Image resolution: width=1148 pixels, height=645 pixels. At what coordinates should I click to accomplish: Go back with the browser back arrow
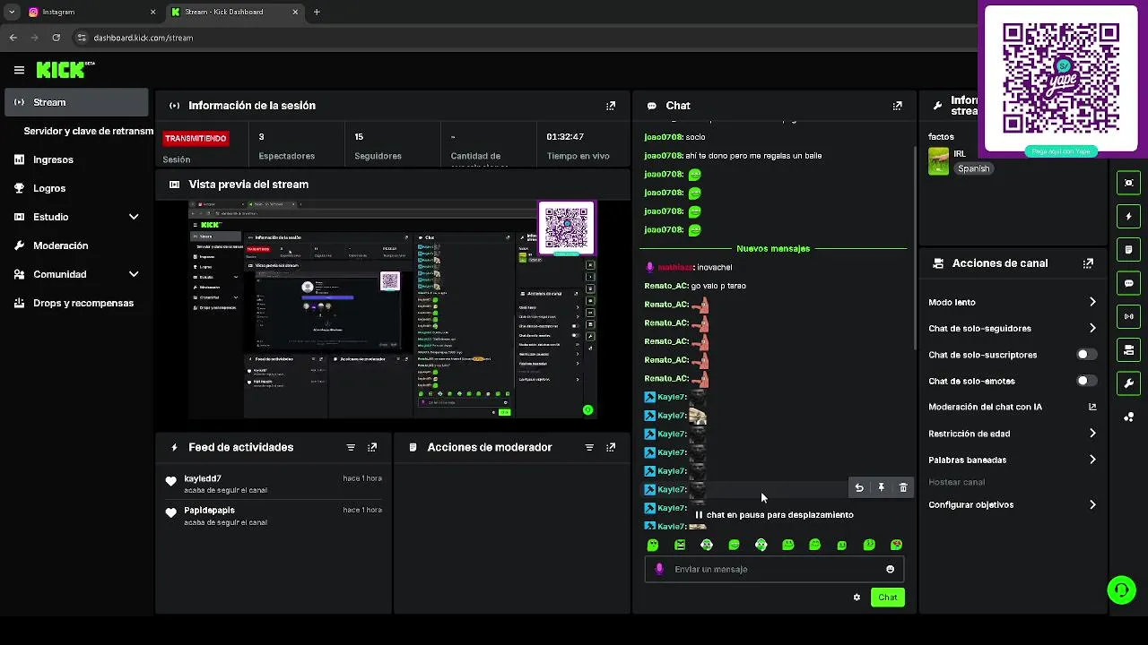click(13, 38)
